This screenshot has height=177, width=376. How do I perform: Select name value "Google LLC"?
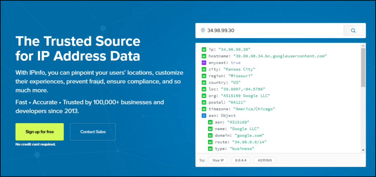click(245, 129)
